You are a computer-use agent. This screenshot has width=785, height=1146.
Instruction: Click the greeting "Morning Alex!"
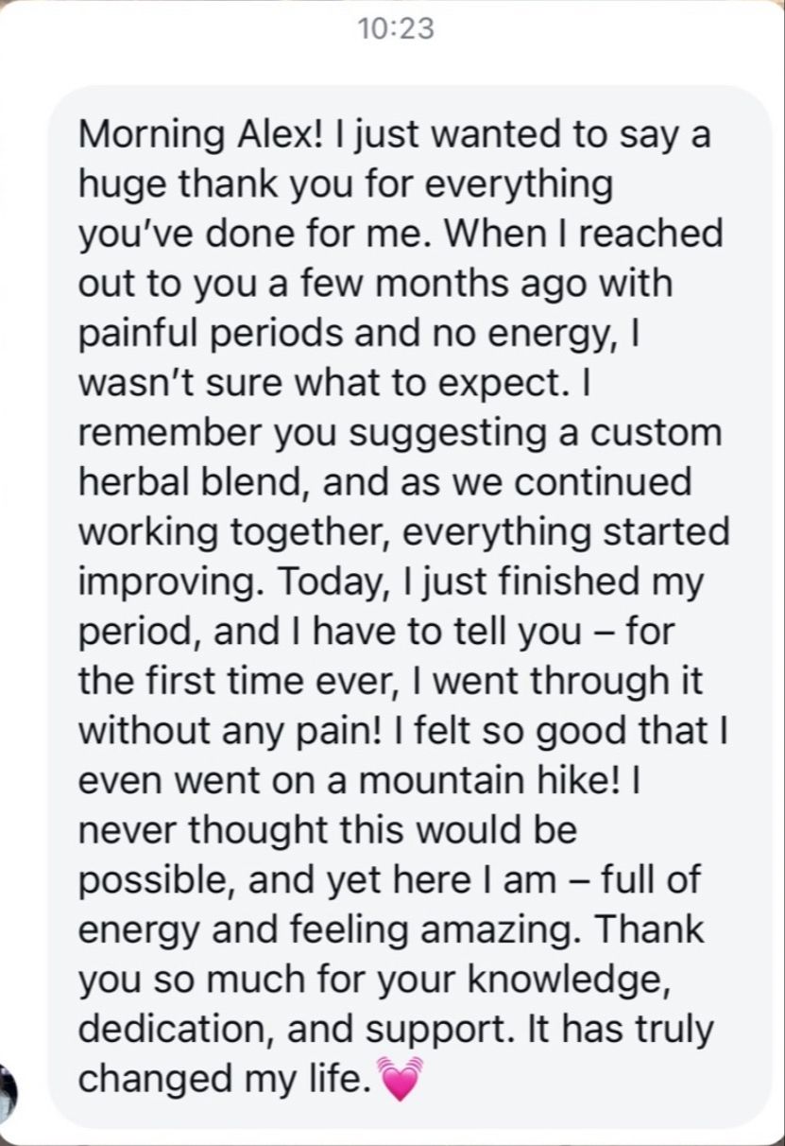click(x=196, y=135)
